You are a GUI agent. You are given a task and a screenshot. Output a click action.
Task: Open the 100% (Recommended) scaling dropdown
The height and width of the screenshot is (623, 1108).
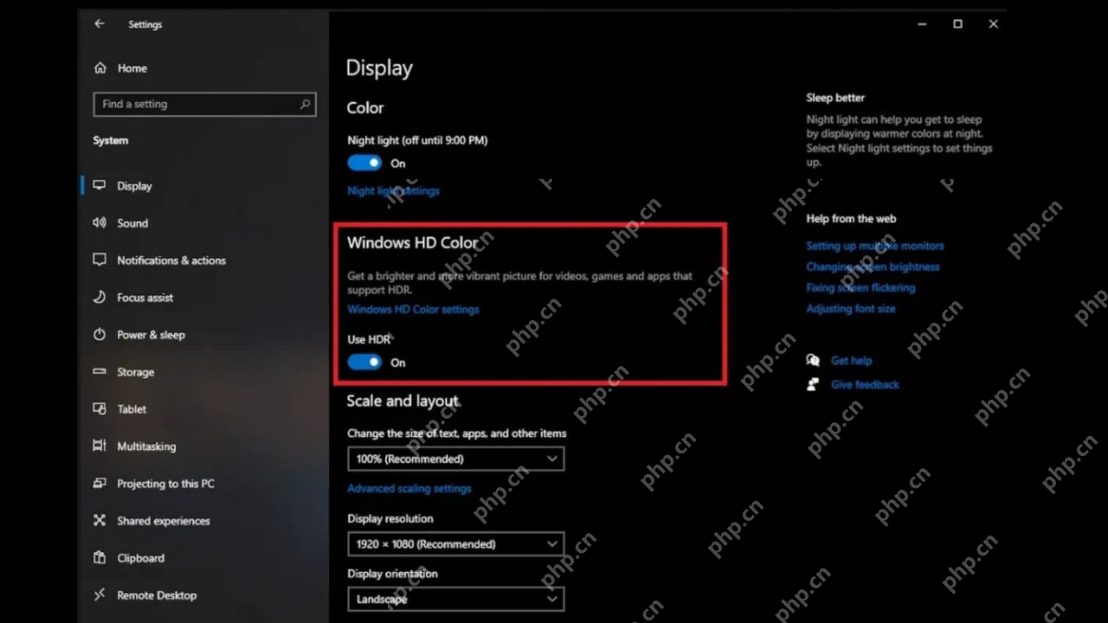(x=455, y=459)
